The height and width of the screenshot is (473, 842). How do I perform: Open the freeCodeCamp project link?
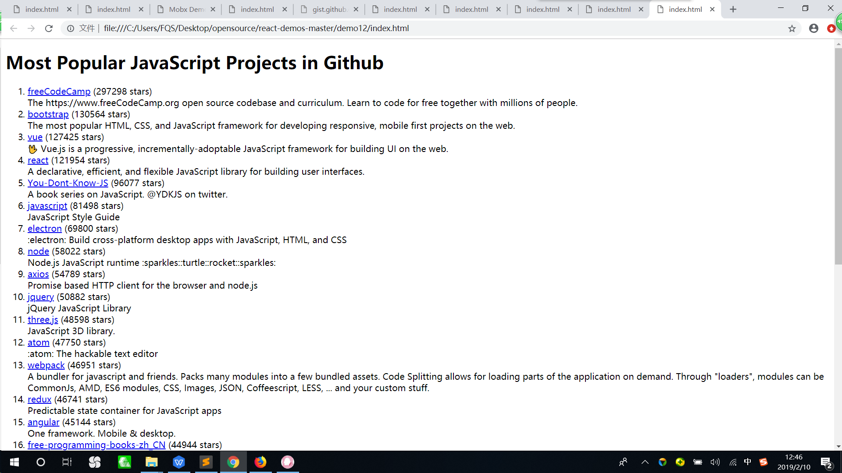click(x=59, y=92)
